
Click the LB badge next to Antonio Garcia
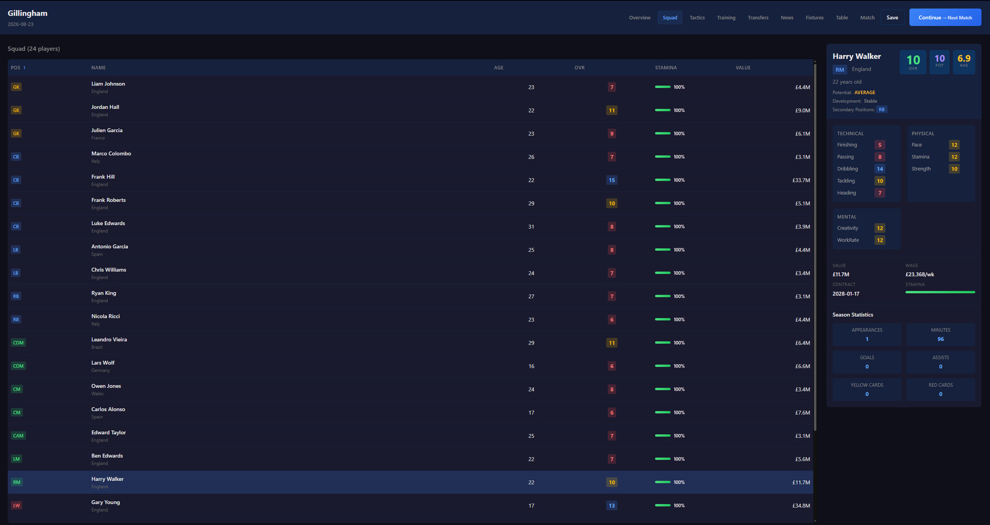click(x=15, y=249)
